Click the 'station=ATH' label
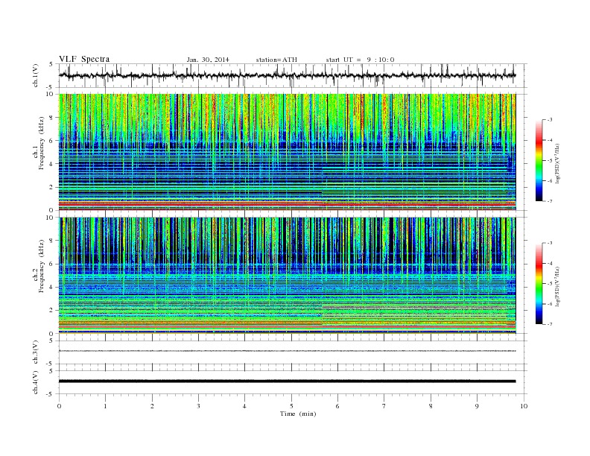Screen dimensions: 590x456 point(276,60)
